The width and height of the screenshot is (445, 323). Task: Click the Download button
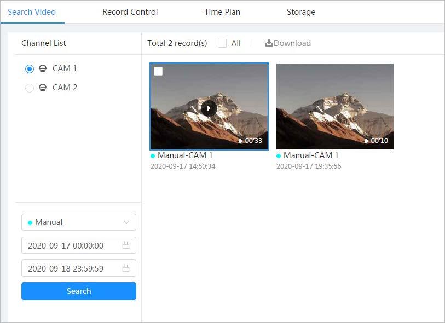click(x=288, y=43)
